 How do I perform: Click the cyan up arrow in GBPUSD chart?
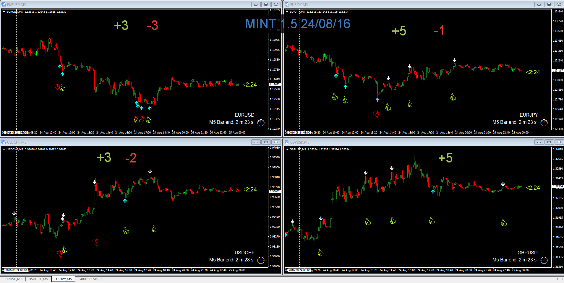pos(433,191)
